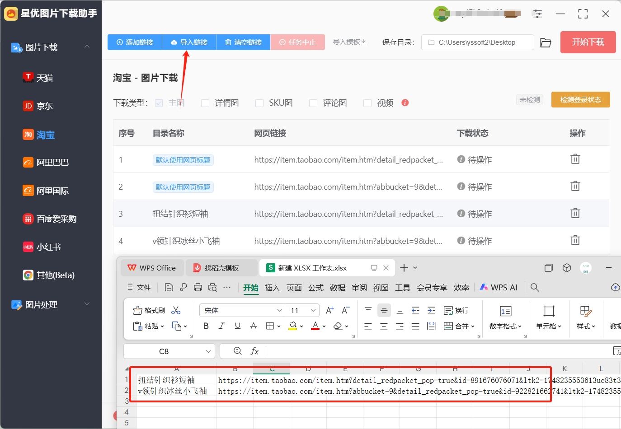621x429 pixels.
Task: Enable the 评论图 checkbox
Action: coord(313,103)
